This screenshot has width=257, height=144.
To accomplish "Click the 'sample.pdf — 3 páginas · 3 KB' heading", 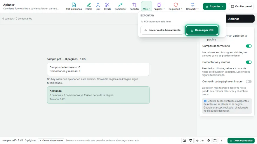I will click(x=66, y=59).
